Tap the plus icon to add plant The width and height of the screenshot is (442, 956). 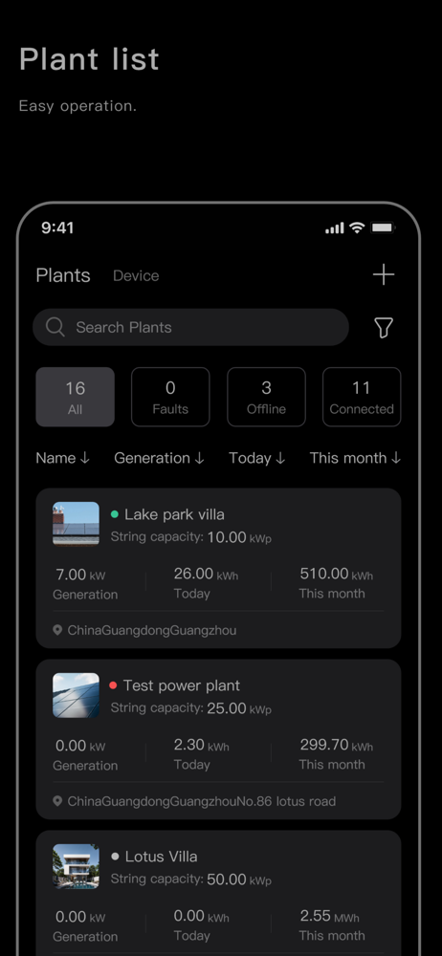[x=384, y=275]
